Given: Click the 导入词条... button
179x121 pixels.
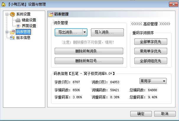Looking at the screenshot, I should tap(107, 32).
